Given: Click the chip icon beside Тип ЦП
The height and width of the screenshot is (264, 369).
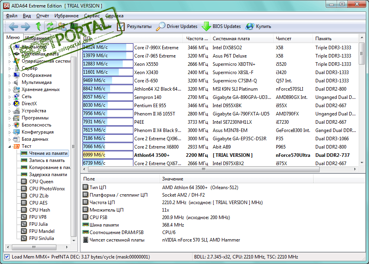Looking at the screenshot, I should [x=85, y=187].
